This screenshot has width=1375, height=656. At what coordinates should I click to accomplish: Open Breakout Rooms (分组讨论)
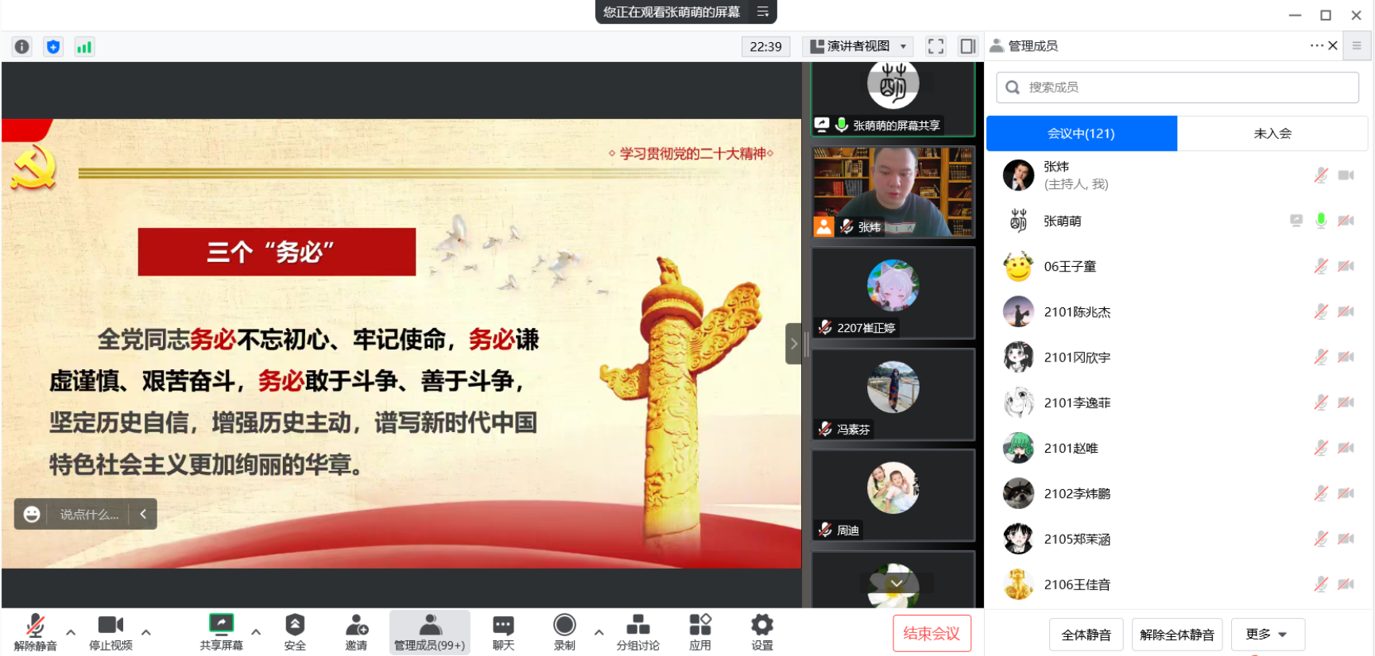637,632
